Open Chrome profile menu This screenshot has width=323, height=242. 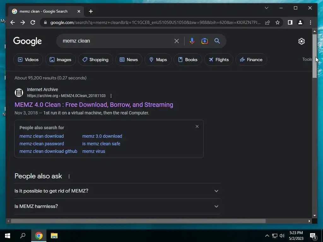tap(300, 22)
